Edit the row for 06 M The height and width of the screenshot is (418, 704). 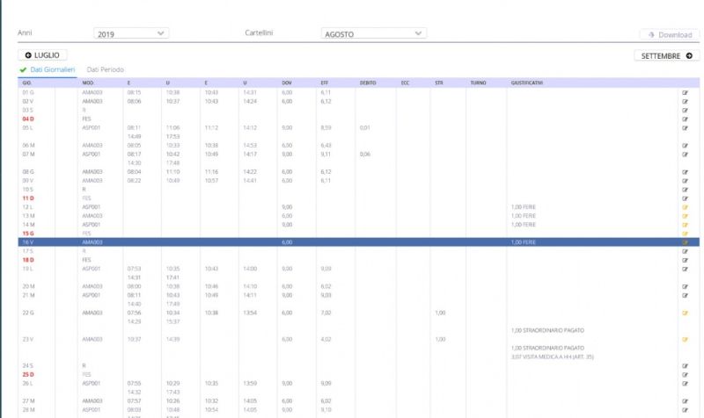[x=685, y=146]
